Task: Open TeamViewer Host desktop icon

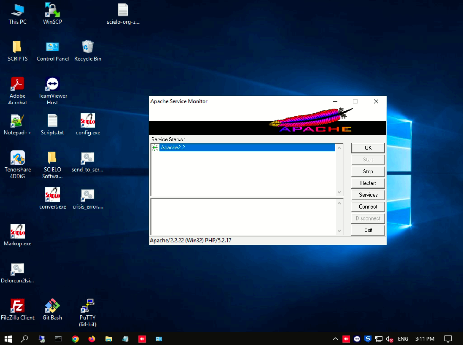Action: (53, 85)
